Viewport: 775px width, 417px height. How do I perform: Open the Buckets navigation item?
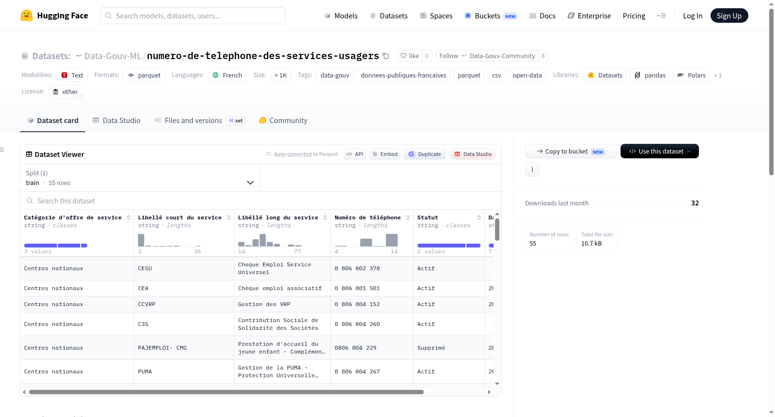[x=491, y=15]
